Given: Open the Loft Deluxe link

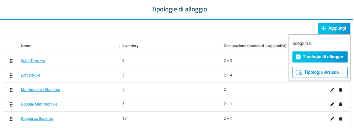Looking at the screenshot, I should [31, 75].
